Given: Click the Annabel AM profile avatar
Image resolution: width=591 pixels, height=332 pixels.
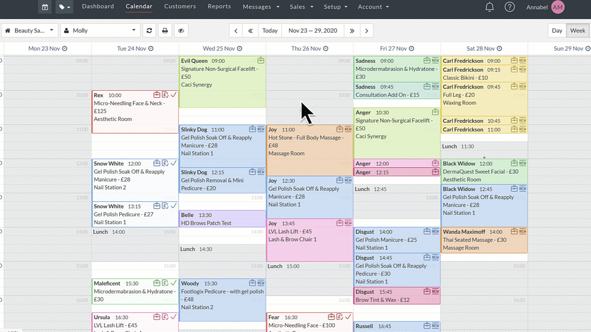Looking at the screenshot, I should pos(558,7).
